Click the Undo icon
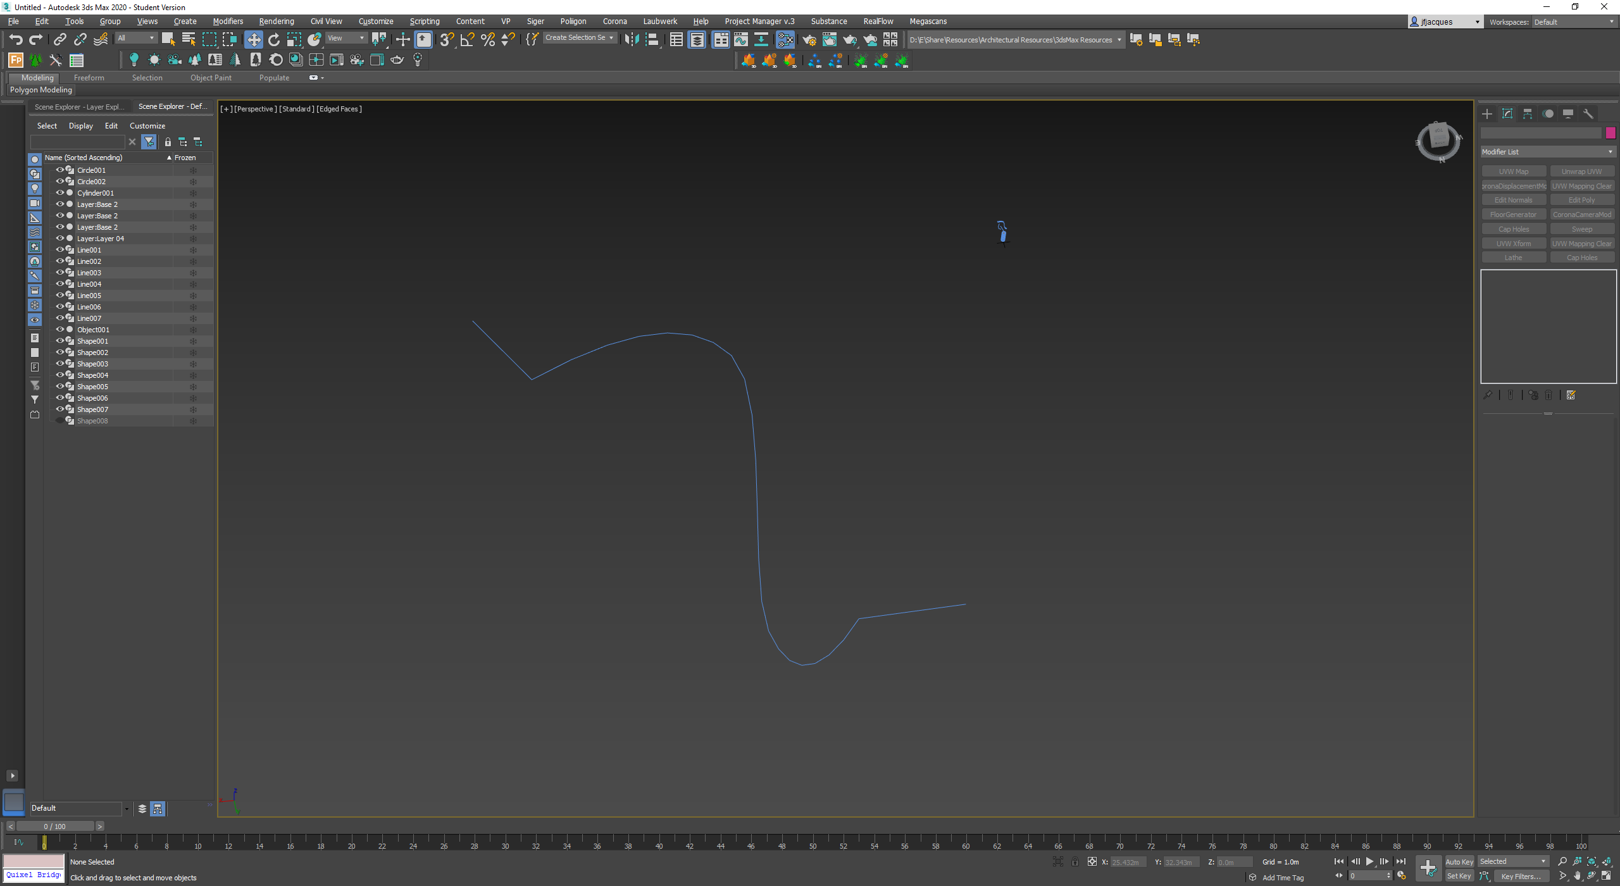The height and width of the screenshot is (886, 1620). coord(15,39)
